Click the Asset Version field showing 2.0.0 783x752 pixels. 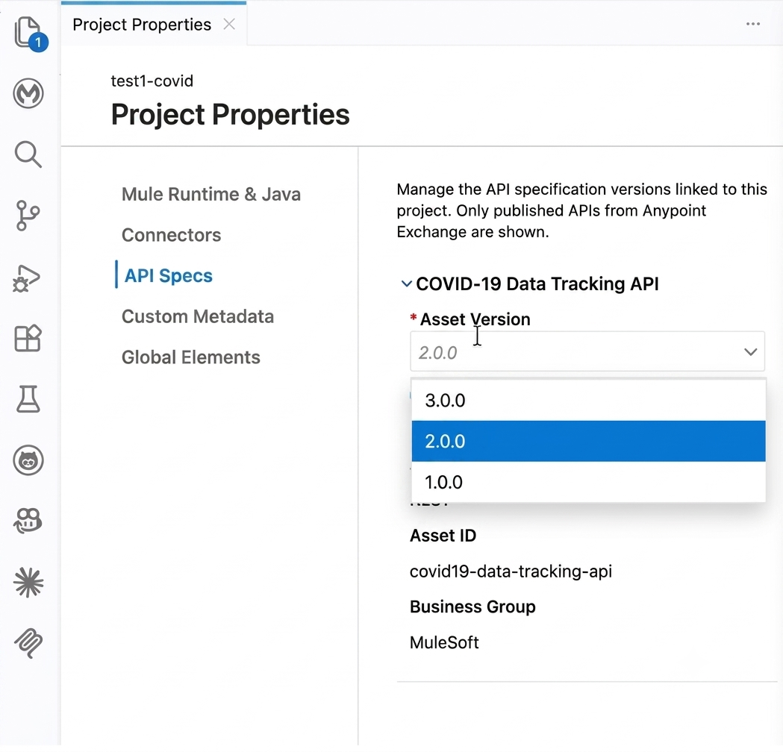(x=587, y=351)
